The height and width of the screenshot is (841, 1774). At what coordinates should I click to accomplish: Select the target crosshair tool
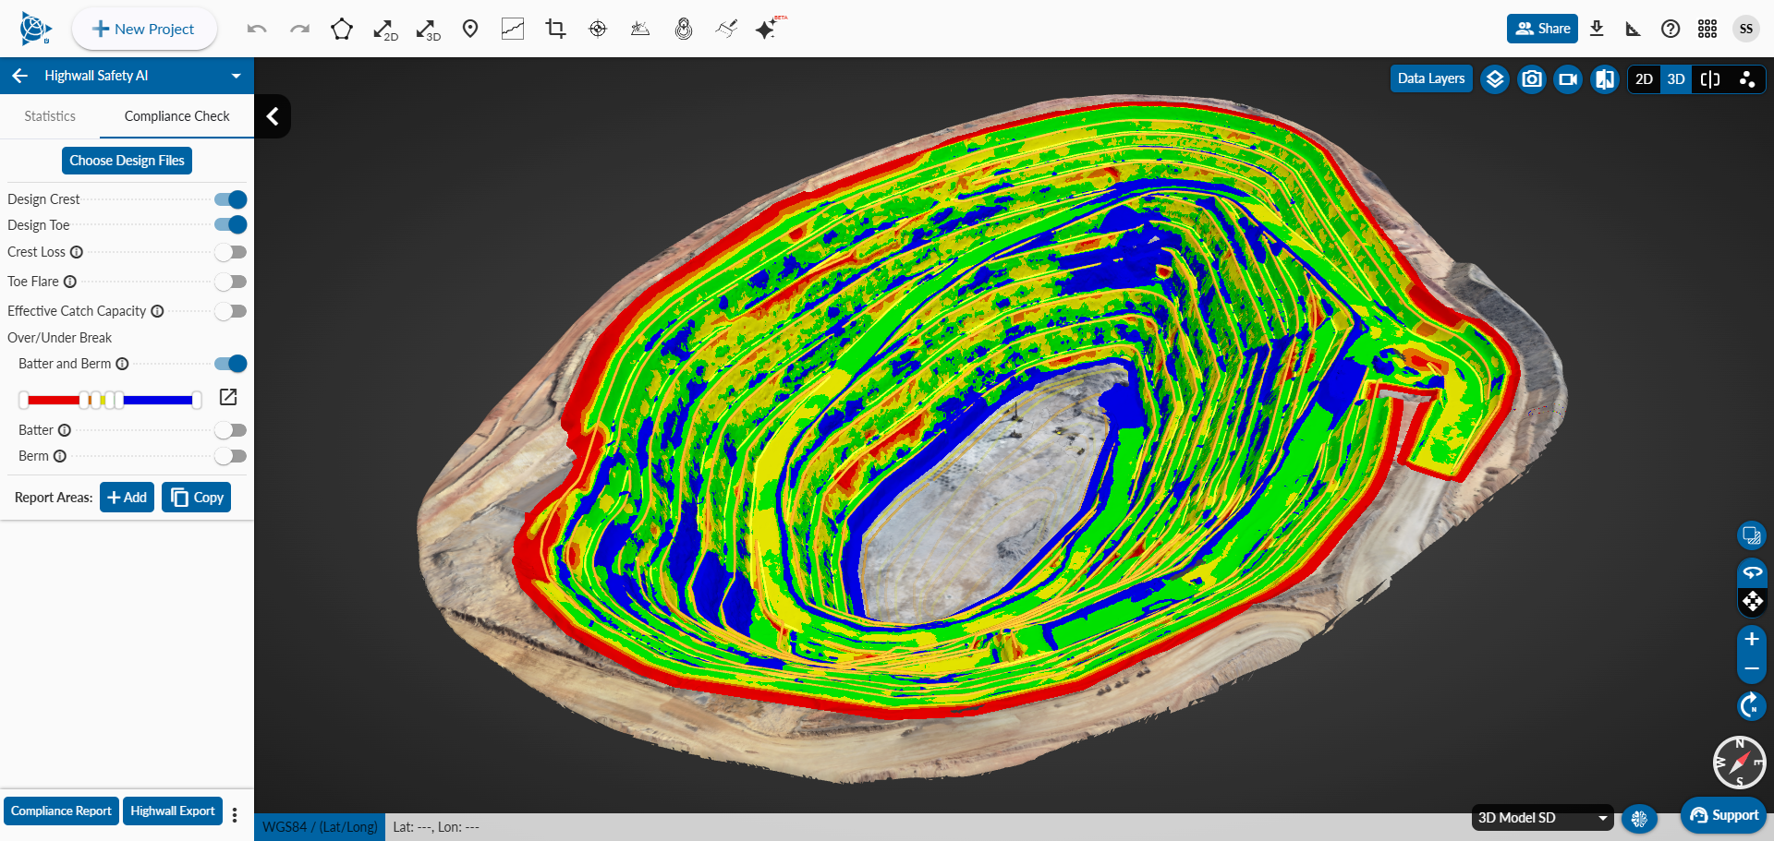point(598,30)
